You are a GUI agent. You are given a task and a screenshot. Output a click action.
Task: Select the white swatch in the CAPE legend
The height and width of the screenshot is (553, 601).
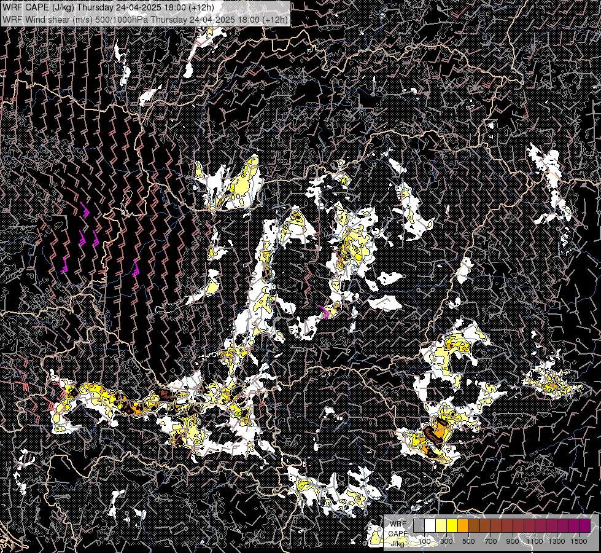[x=430, y=525]
